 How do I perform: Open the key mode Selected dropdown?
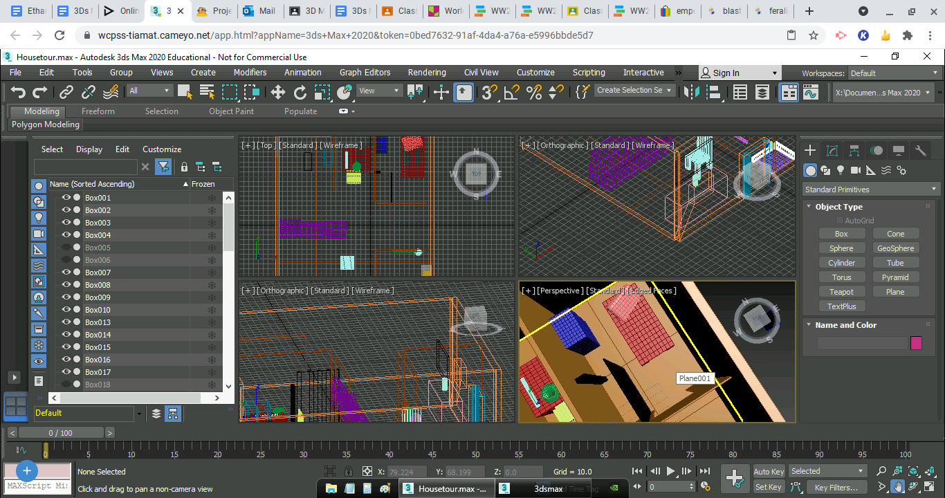[827, 471]
